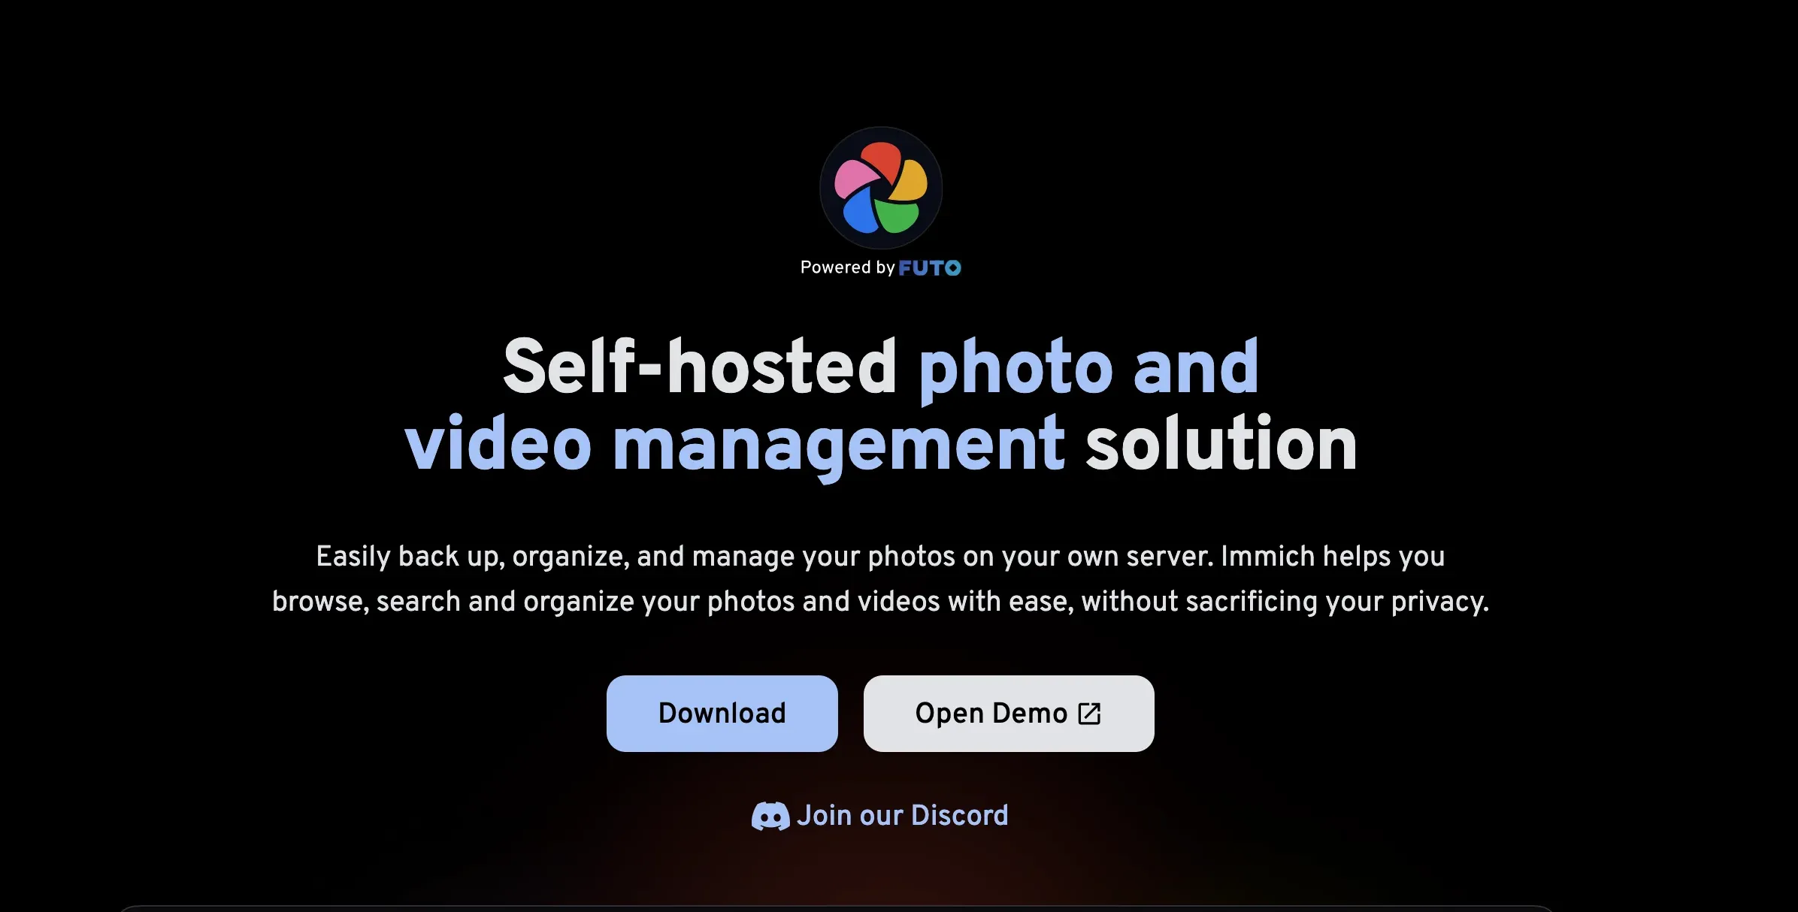Open the live demo via Open Demo
The height and width of the screenshot is (912, 1798).
click(x=1009, y=713)
